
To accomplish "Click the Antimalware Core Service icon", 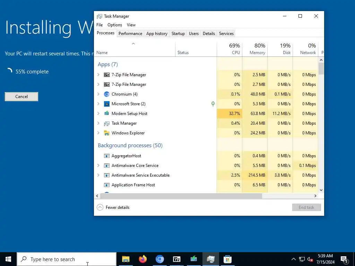I will click(107, 166).
